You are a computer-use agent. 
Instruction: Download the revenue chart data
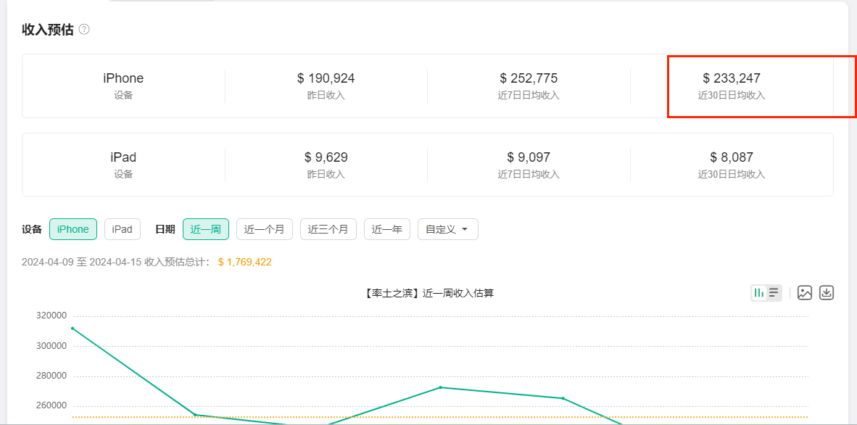(827, 292)
